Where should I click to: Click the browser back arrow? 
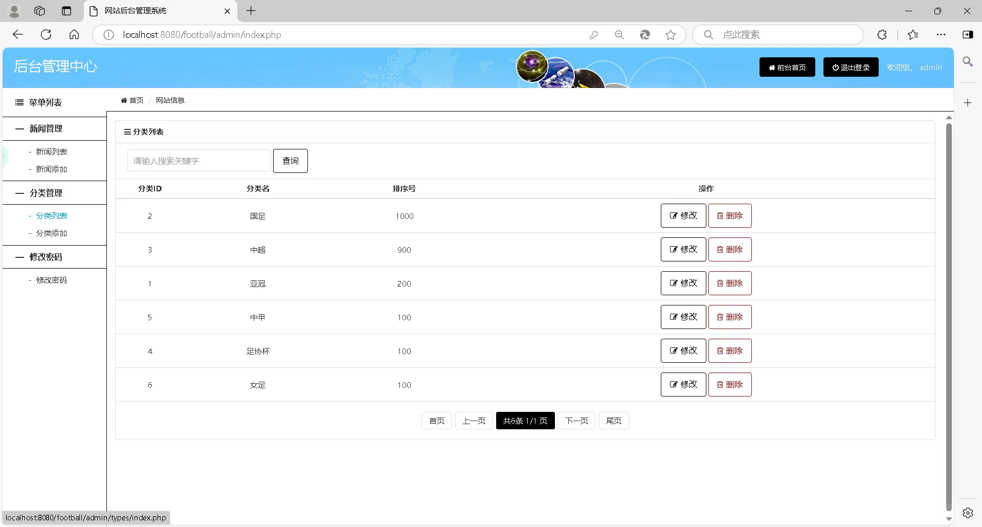[18, 34]
